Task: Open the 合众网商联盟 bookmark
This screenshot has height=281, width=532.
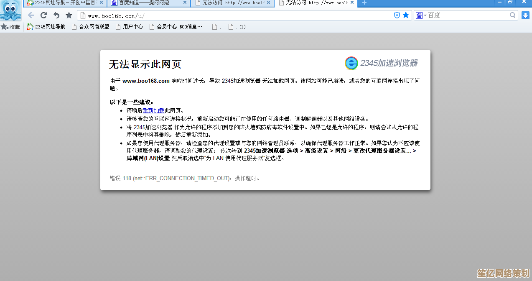Action: 91,27
